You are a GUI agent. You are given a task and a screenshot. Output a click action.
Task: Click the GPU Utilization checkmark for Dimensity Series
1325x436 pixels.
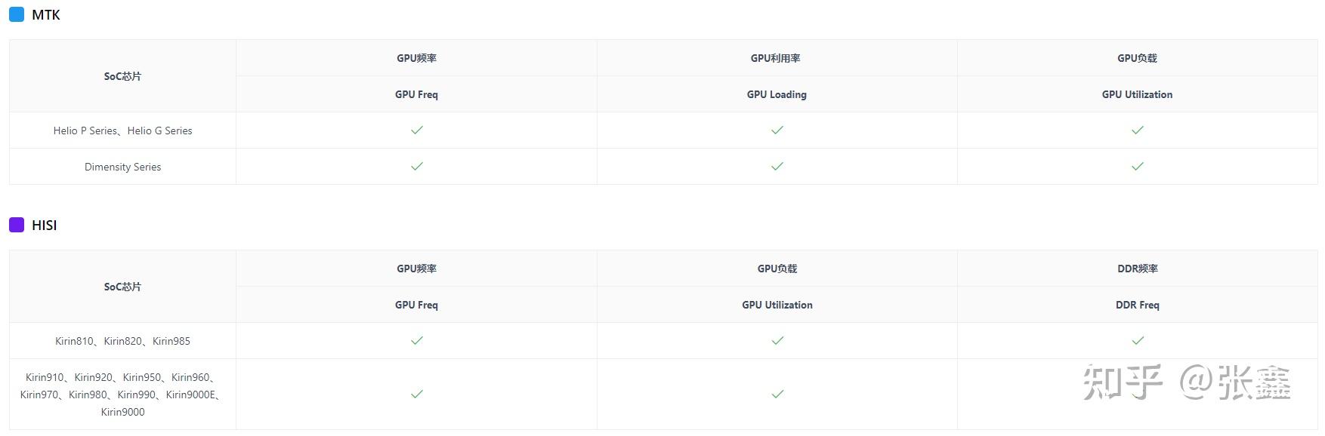coord(1137,167)
